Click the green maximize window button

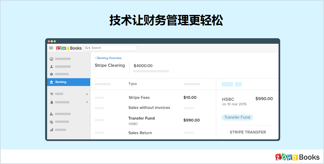pos(55,41)
